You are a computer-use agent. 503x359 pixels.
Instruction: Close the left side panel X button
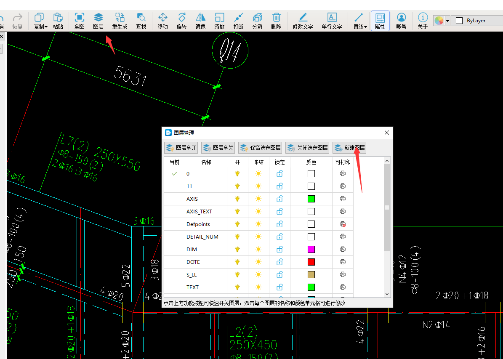[2, 36]
